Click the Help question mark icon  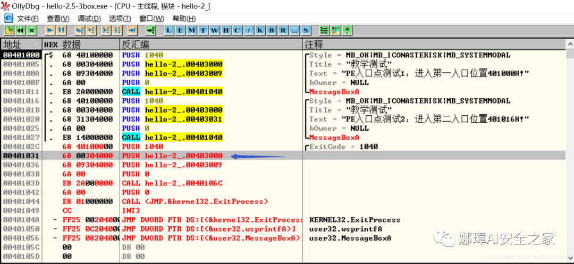click(347, 30)
